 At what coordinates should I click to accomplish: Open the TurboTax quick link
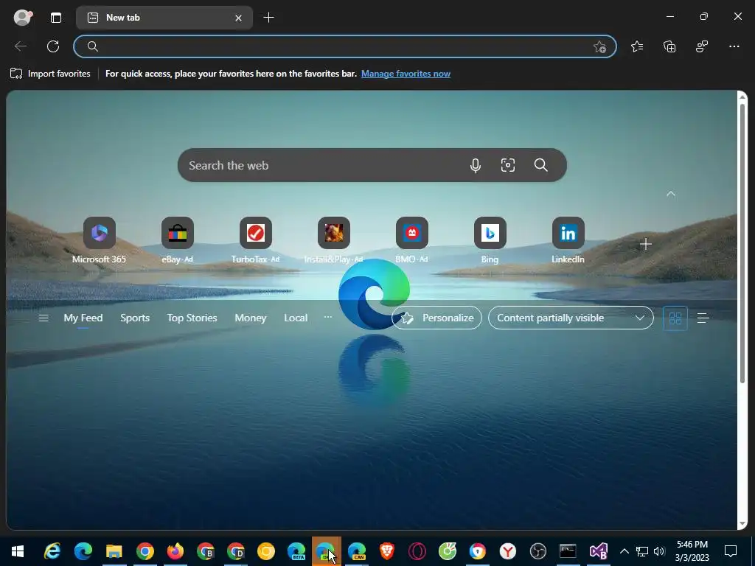click(256, 240)
